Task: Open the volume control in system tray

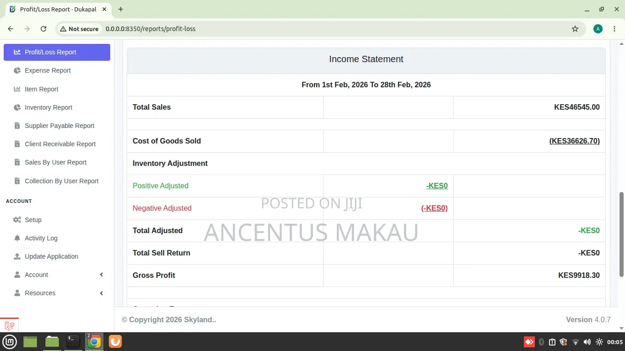Action: click(x=587, y=342)
